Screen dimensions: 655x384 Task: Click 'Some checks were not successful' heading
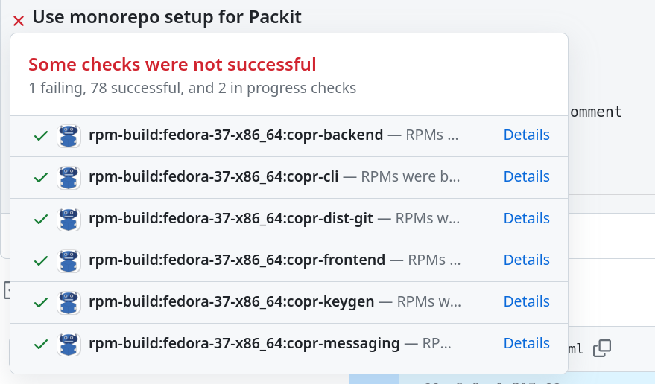coord(172,64)
